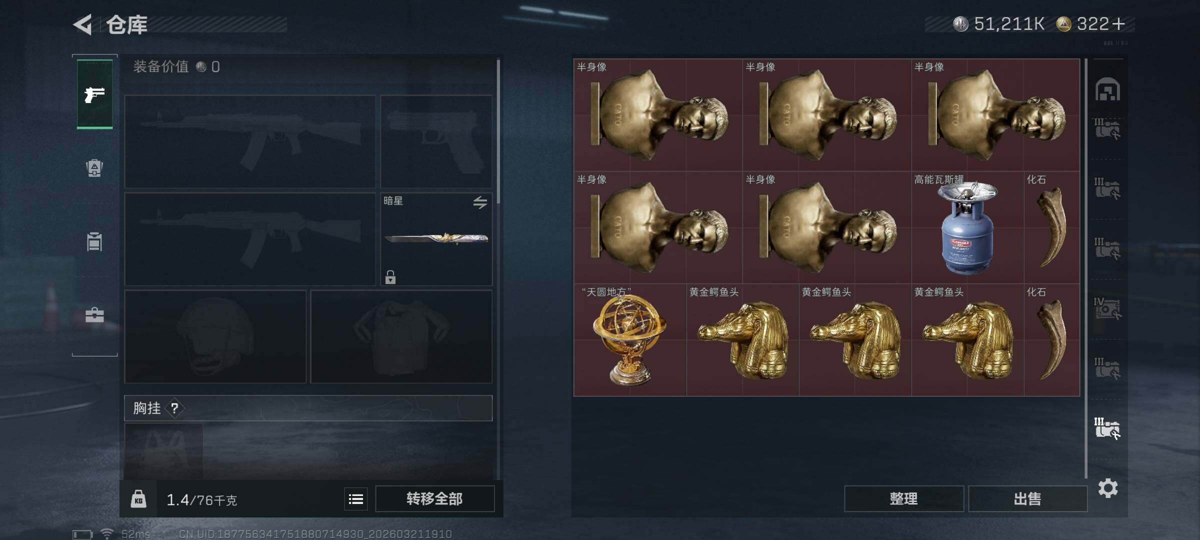Click the warehouse grid vertical scrollbar
The height and width of the screenshot is (540, 1200).
click(1085, 268)
